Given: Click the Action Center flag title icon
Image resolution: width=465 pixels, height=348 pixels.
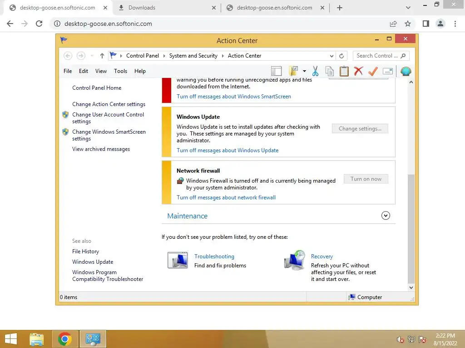Looking at the screenshot, I should (64, 40).
